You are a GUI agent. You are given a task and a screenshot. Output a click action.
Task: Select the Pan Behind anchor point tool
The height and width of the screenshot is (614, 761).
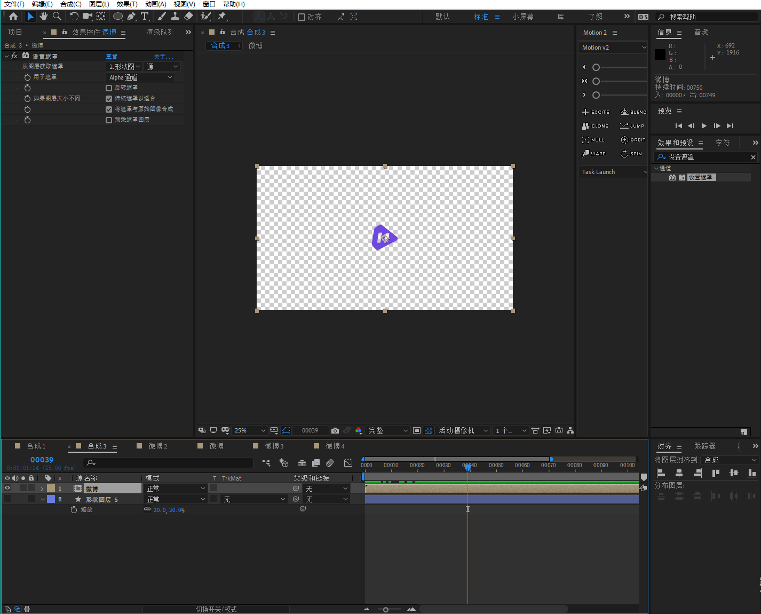101,17
